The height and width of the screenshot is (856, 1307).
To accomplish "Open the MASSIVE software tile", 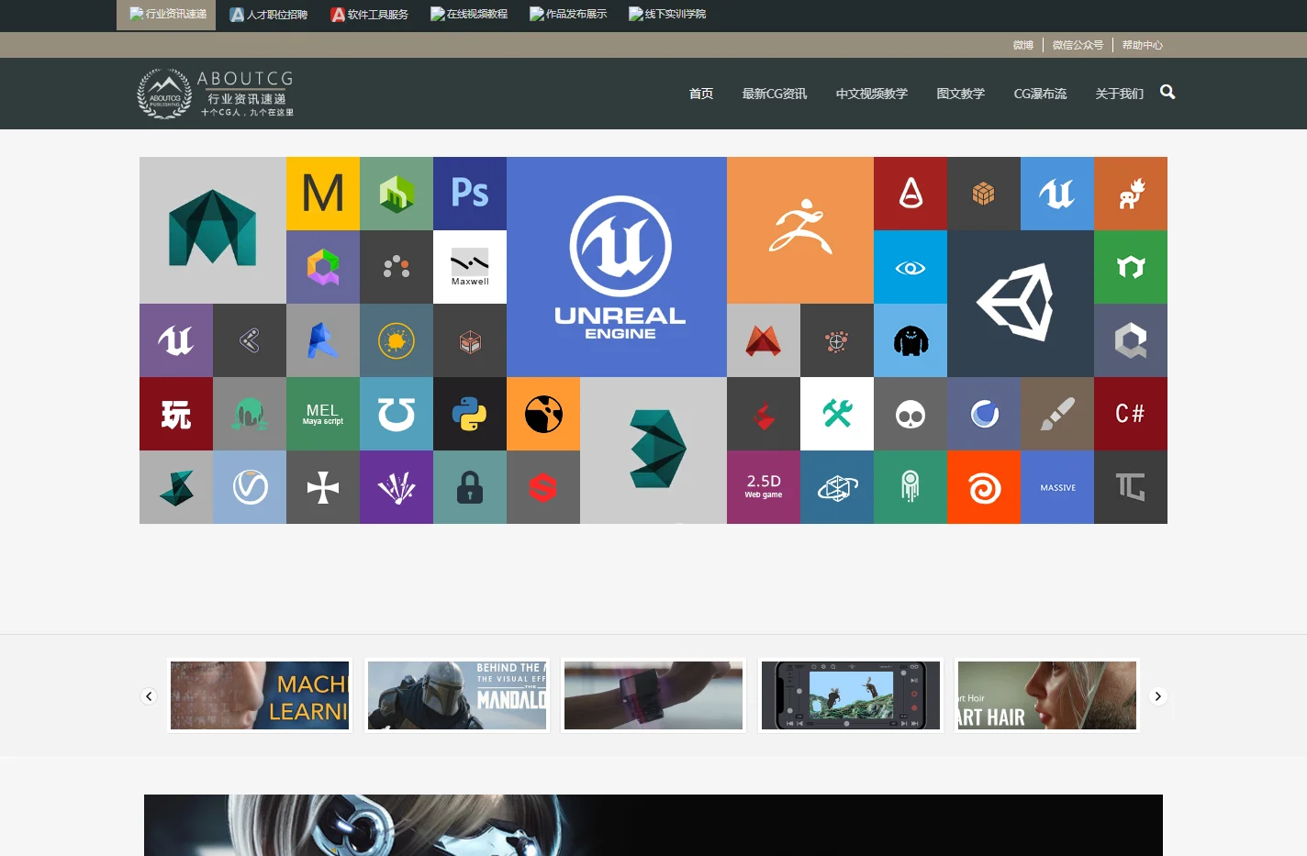I will [x=1057, y=487].
